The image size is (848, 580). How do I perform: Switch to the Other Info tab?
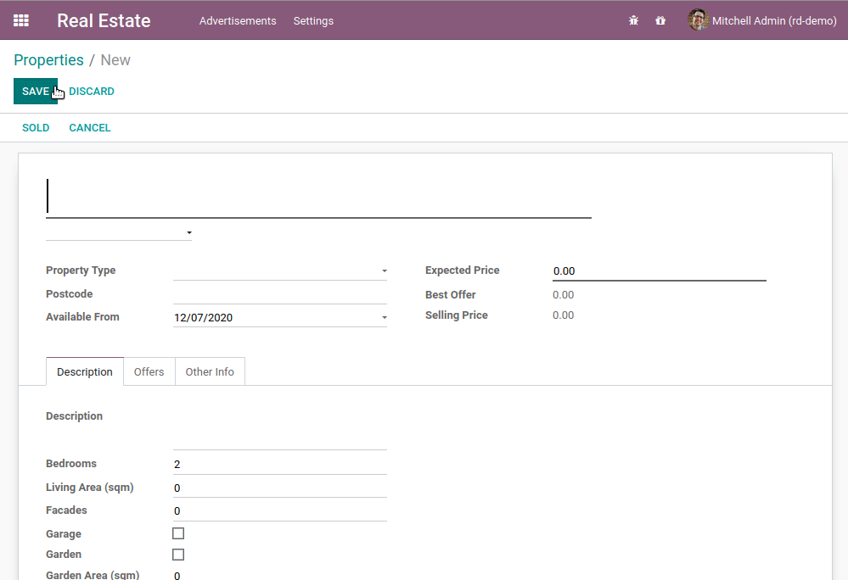tap(210, 371)
